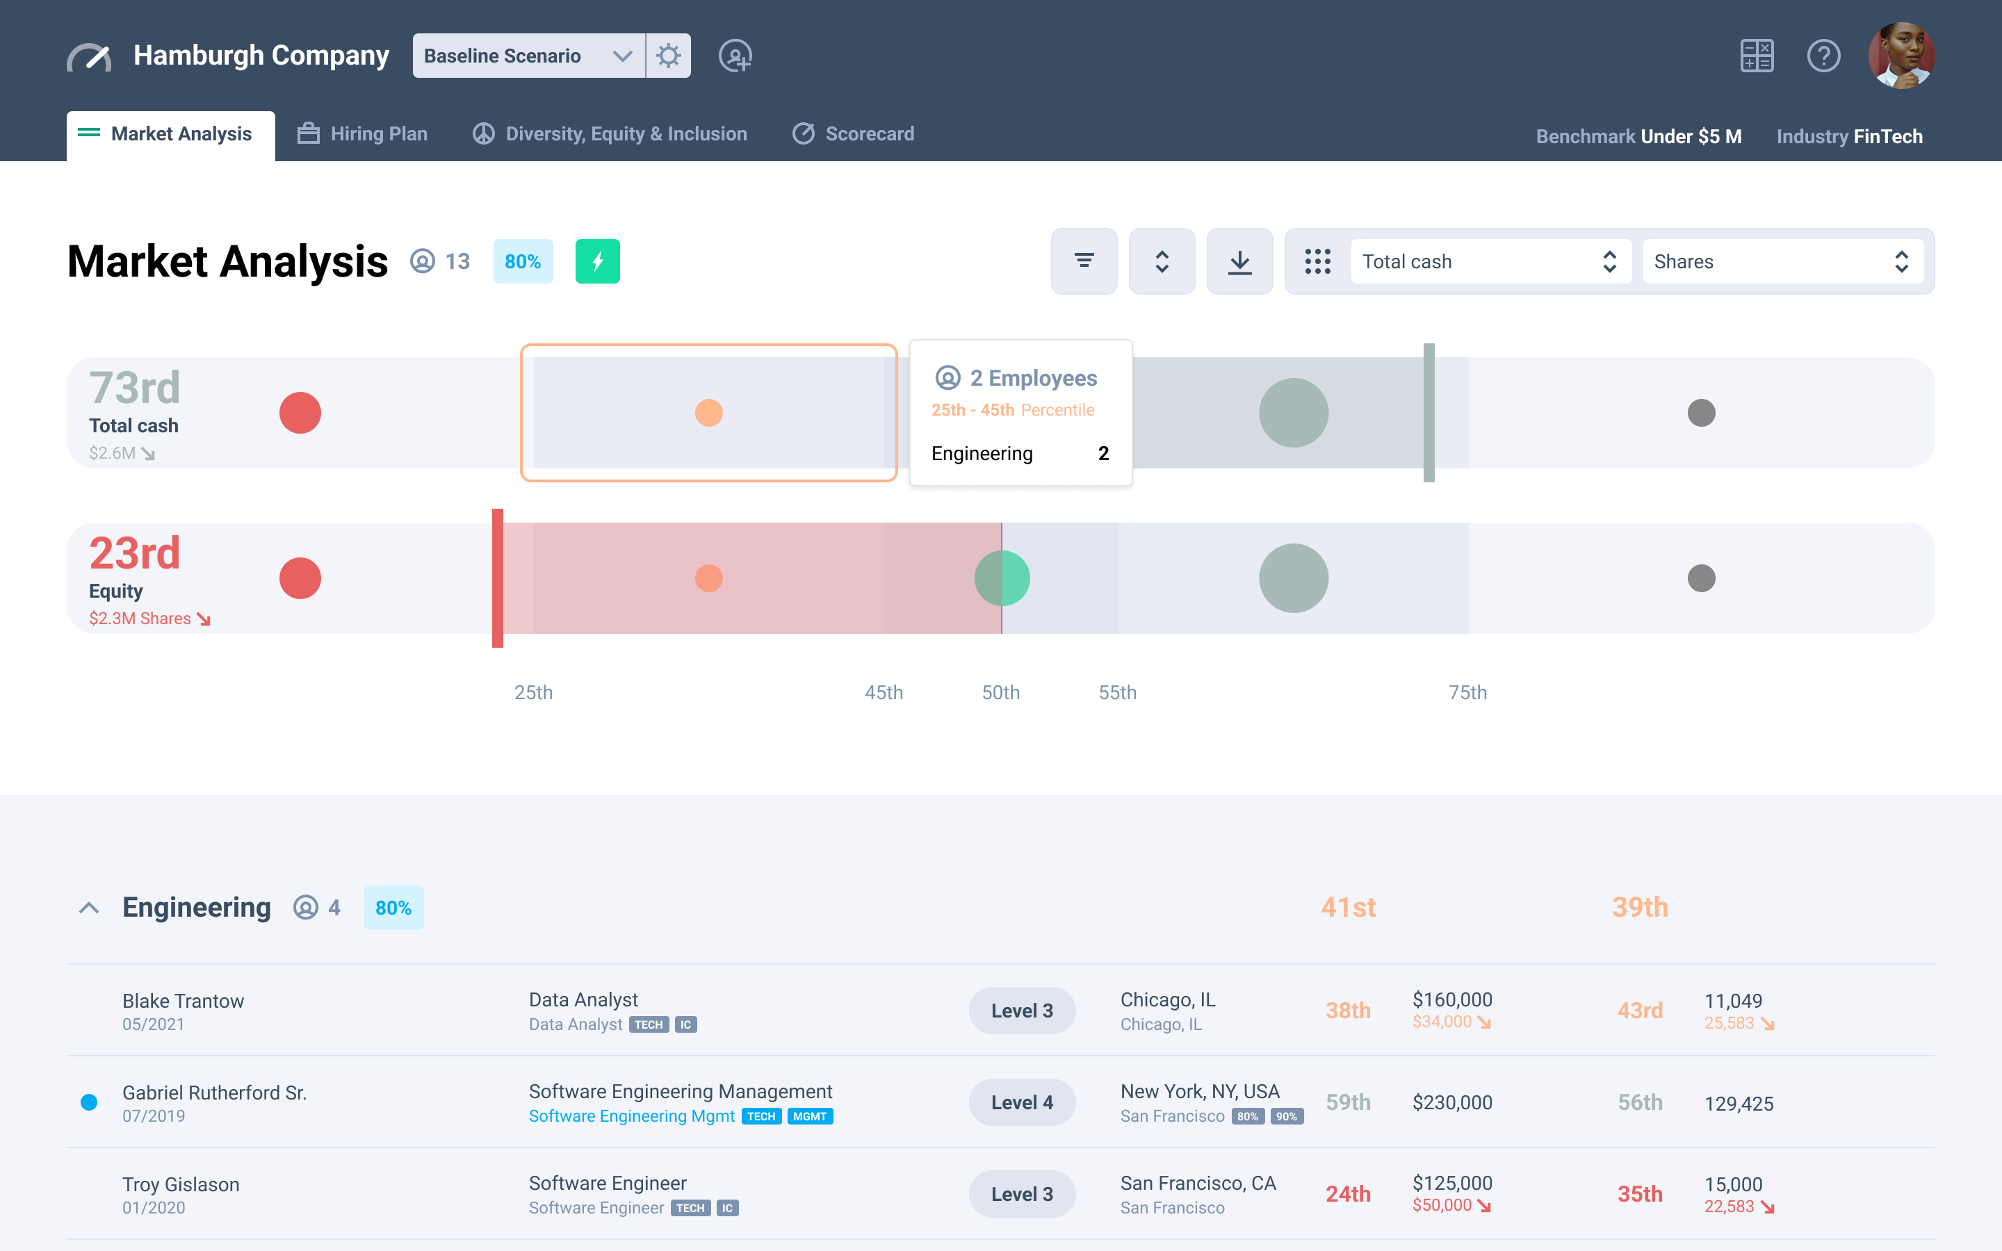Open scenario settings gear icon
2002x1251 pixels.
point(669,56)
